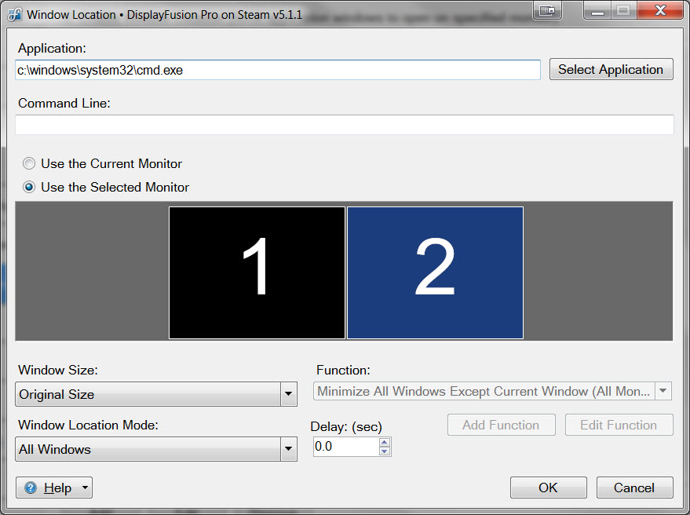The image size is (690, 515).
Task: Decrease the Delay value with the down arrow
Action: 384,451
